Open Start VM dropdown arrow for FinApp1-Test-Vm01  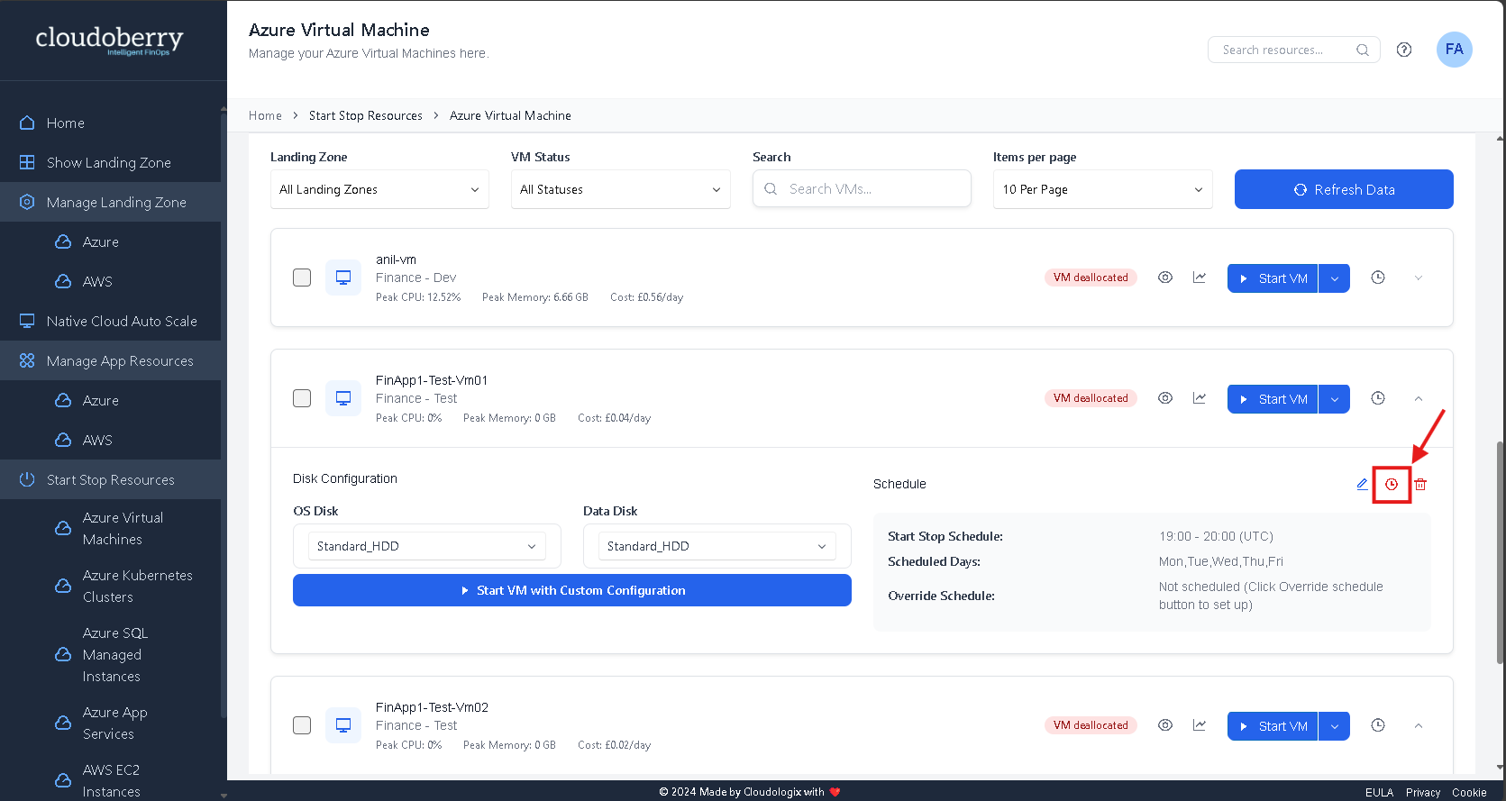(x=1335, y=399)
